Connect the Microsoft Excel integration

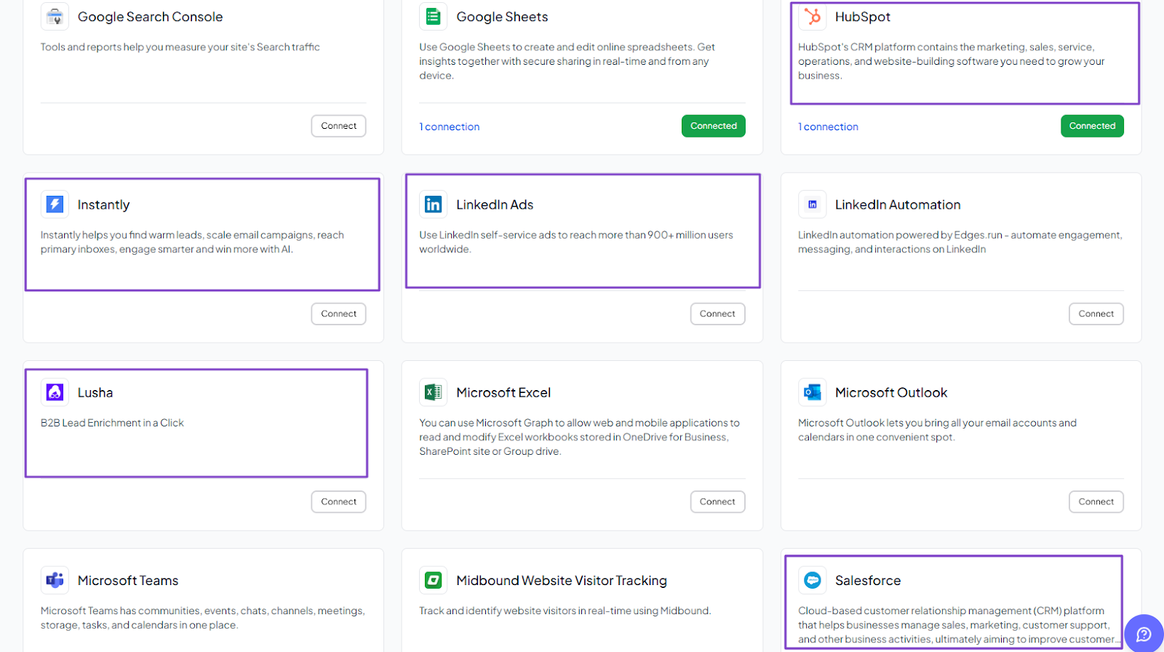[x=717, y=501]
